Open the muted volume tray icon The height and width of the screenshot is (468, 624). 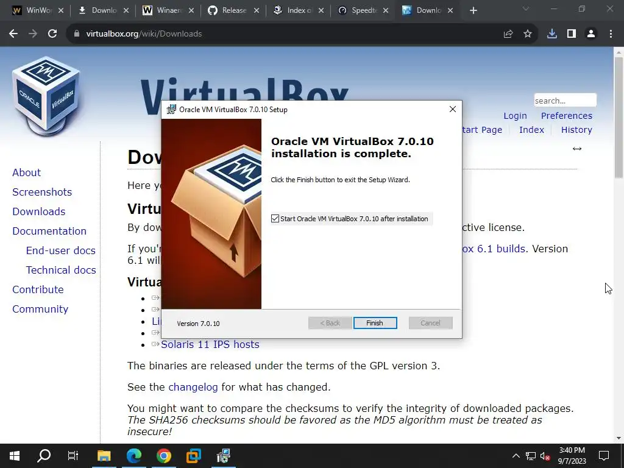tap(545, 456)
